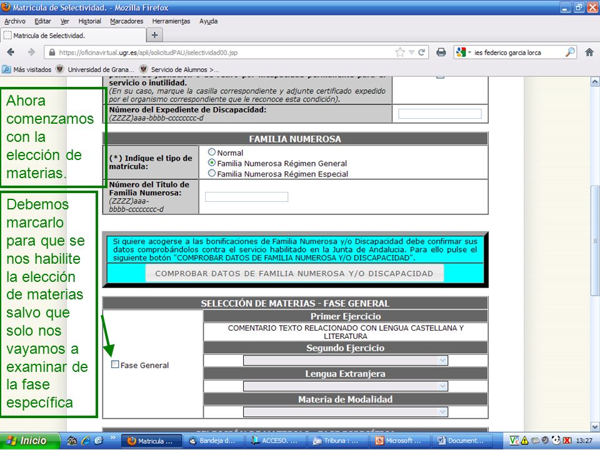The height and width of the screenshot is (450, 600).
Task: Expand the quick launch chevron
Action: click(x=113, y=437)
